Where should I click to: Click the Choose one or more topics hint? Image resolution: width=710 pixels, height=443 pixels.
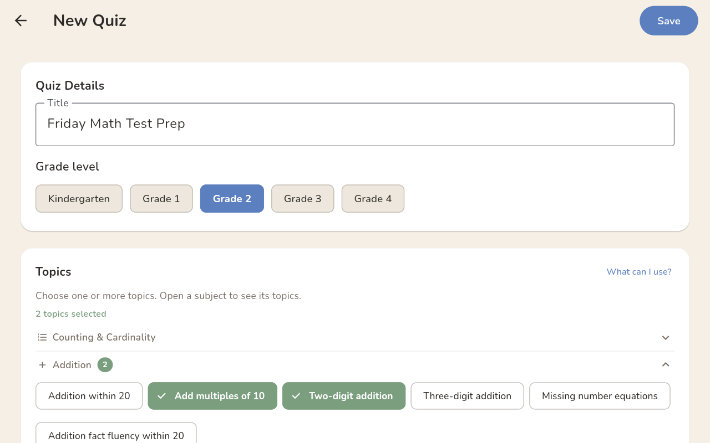coord(169,296)
